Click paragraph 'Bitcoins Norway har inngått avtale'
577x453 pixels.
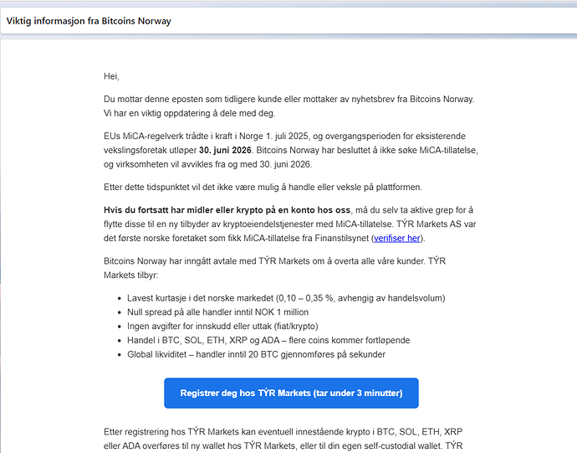(274, 268)
